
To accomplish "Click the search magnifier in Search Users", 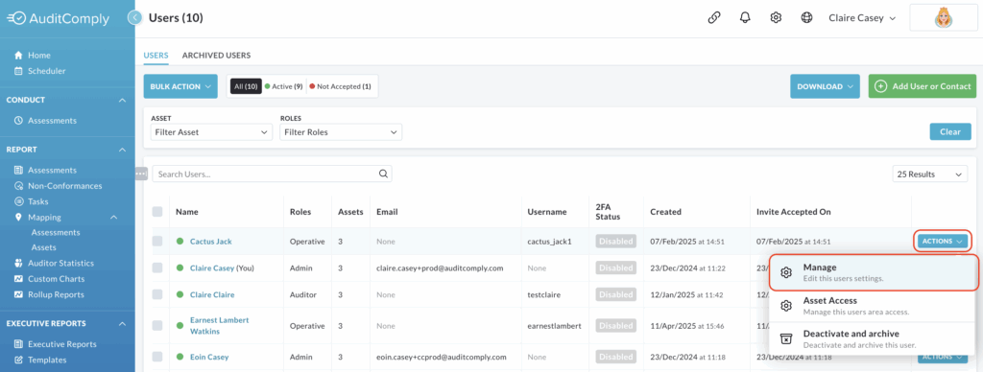I will [x=383, y=174].
